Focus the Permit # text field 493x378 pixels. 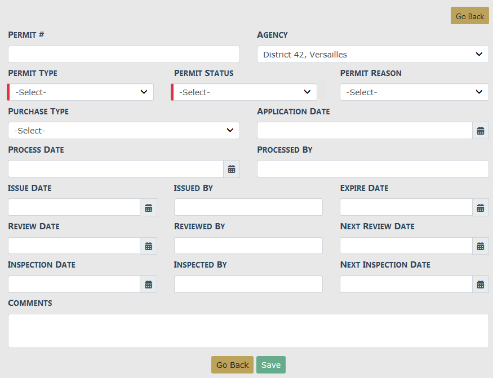tap(124, 55)
